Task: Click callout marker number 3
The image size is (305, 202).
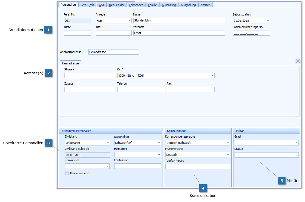Action: tap(48, 143)
